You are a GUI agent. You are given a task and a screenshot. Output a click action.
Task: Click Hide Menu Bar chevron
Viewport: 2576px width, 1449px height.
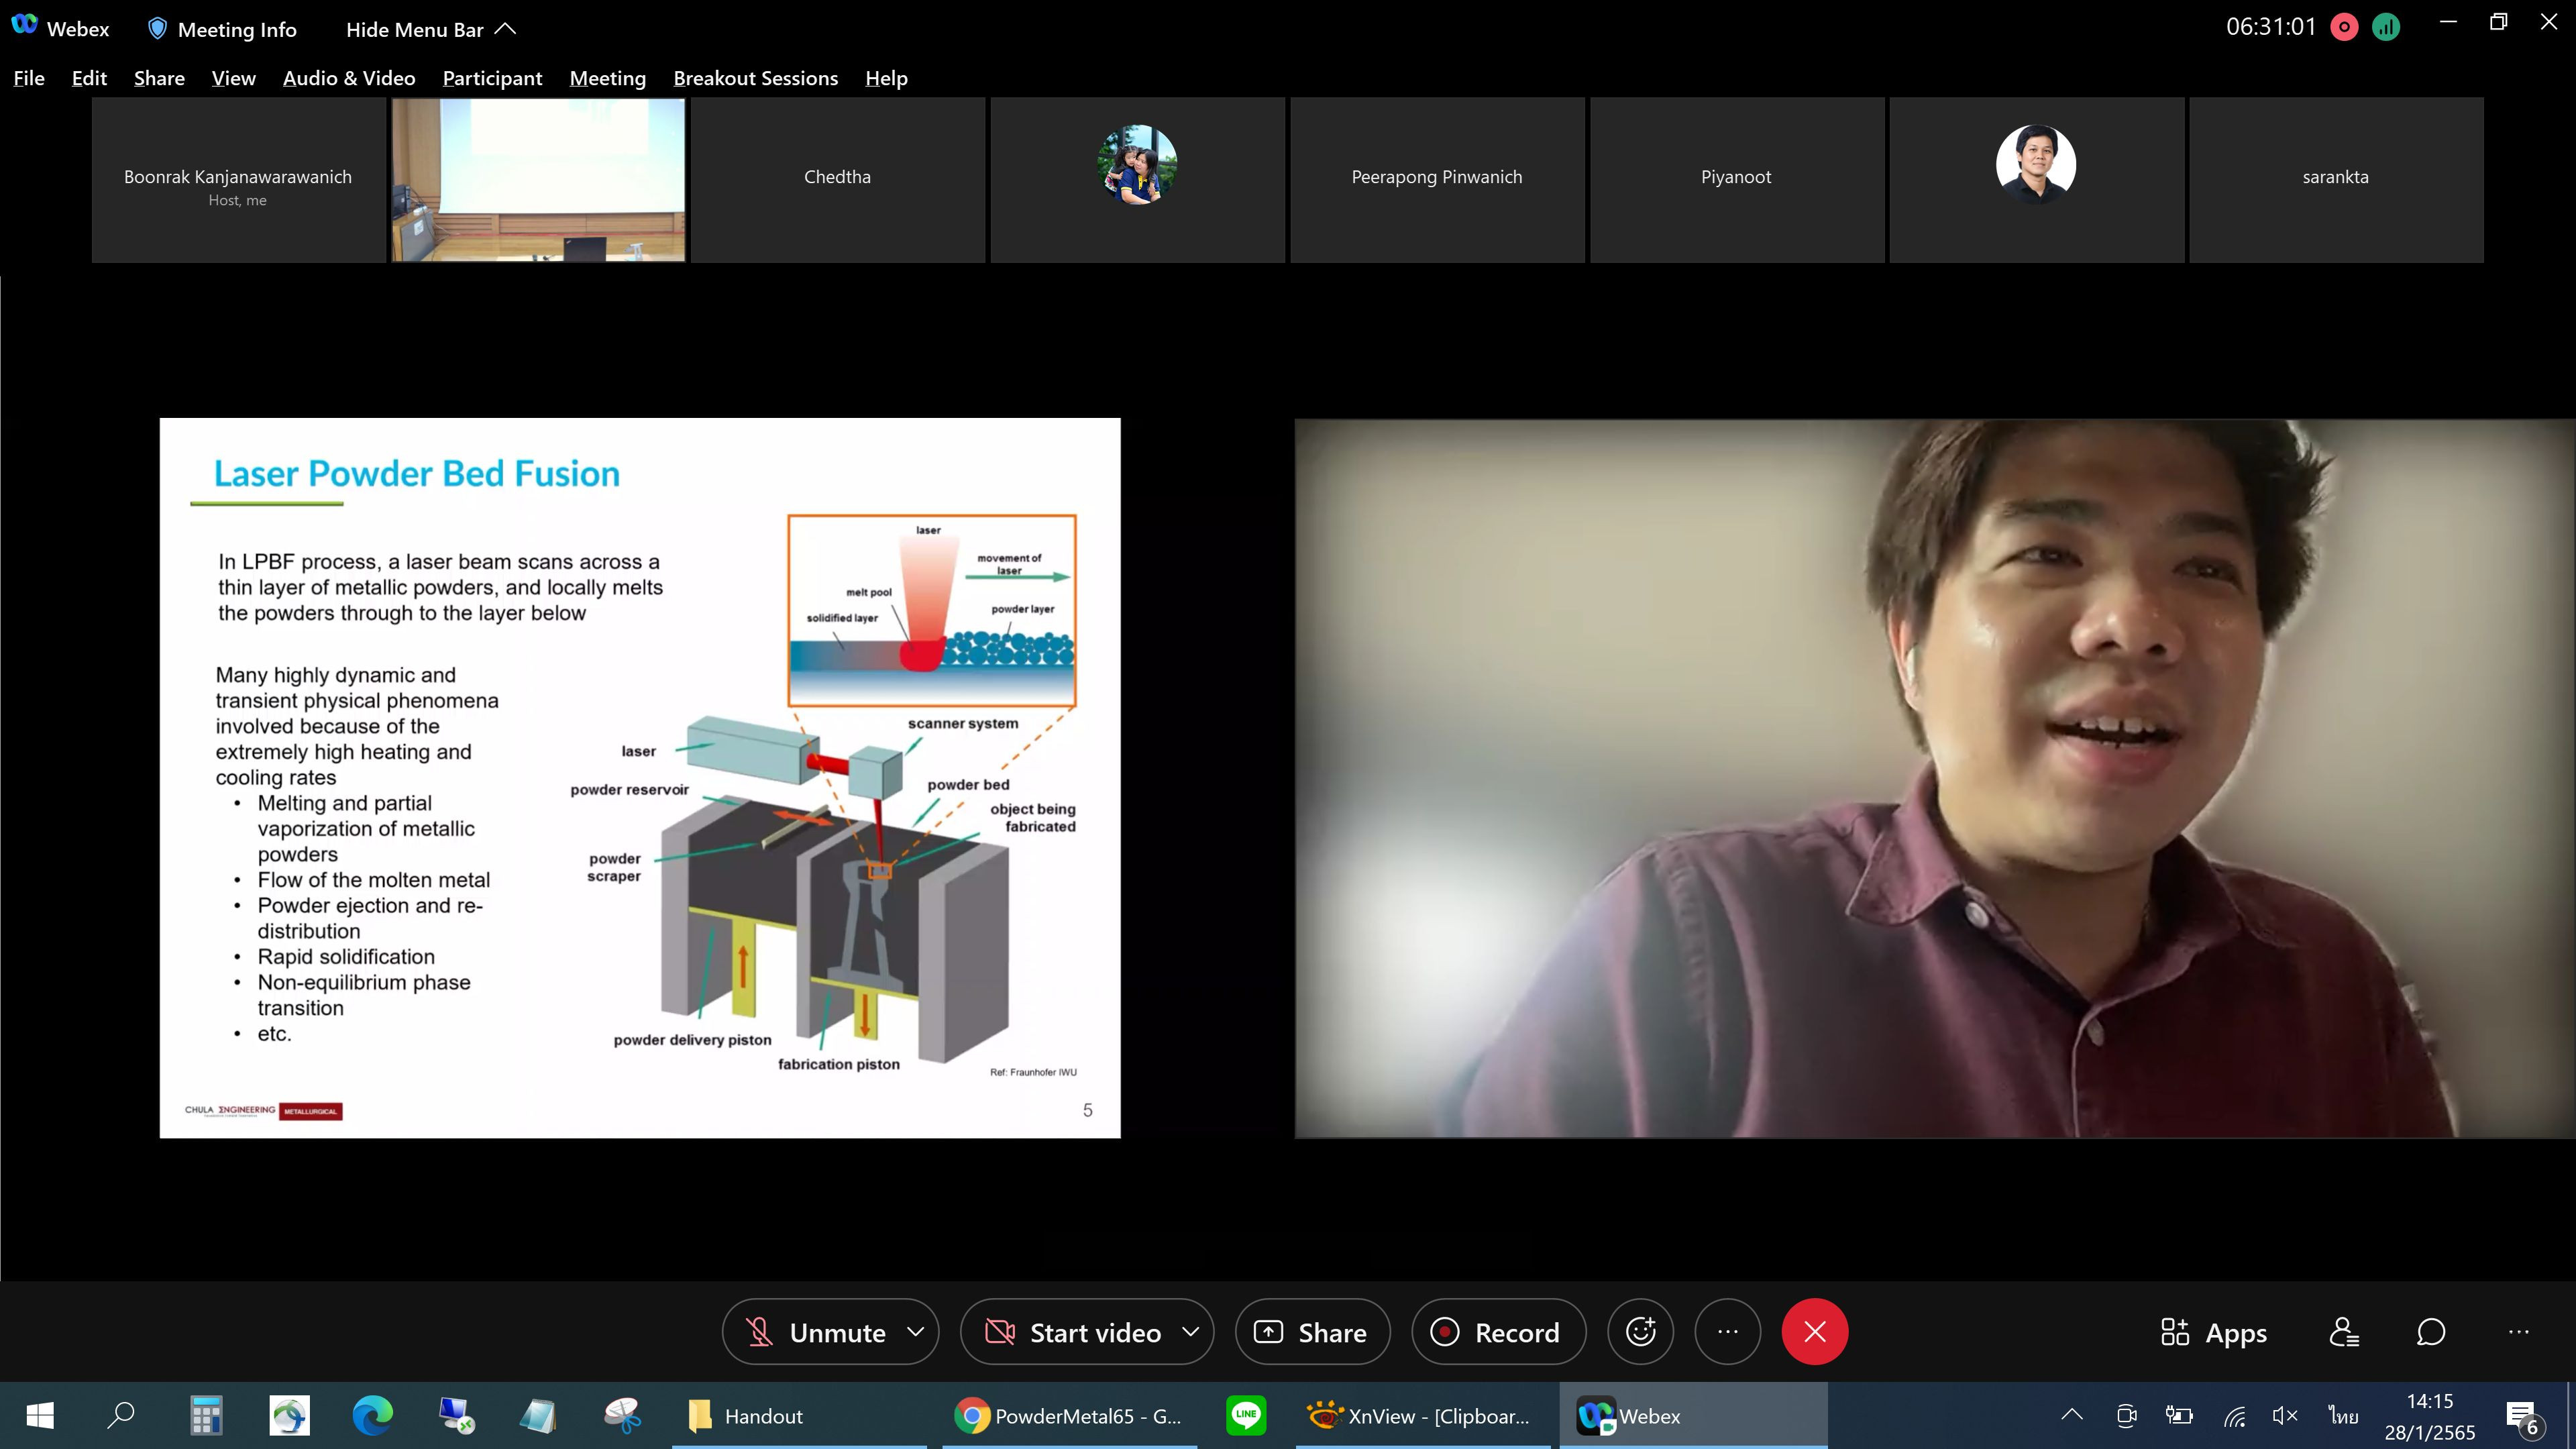pos(506,29)
